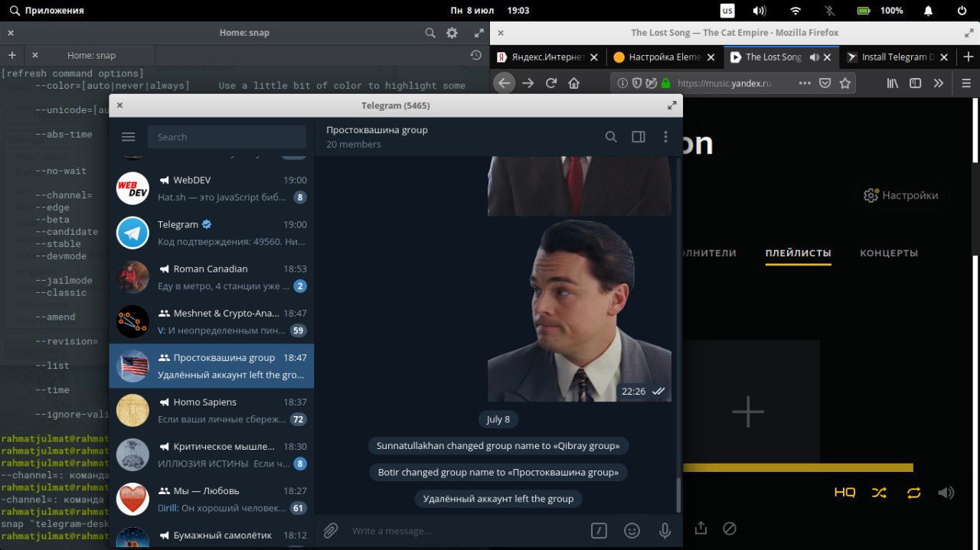Viewport: 980px width, 550px height.
Task: Open the WebDEV channel chat
Action: [211, 188]
